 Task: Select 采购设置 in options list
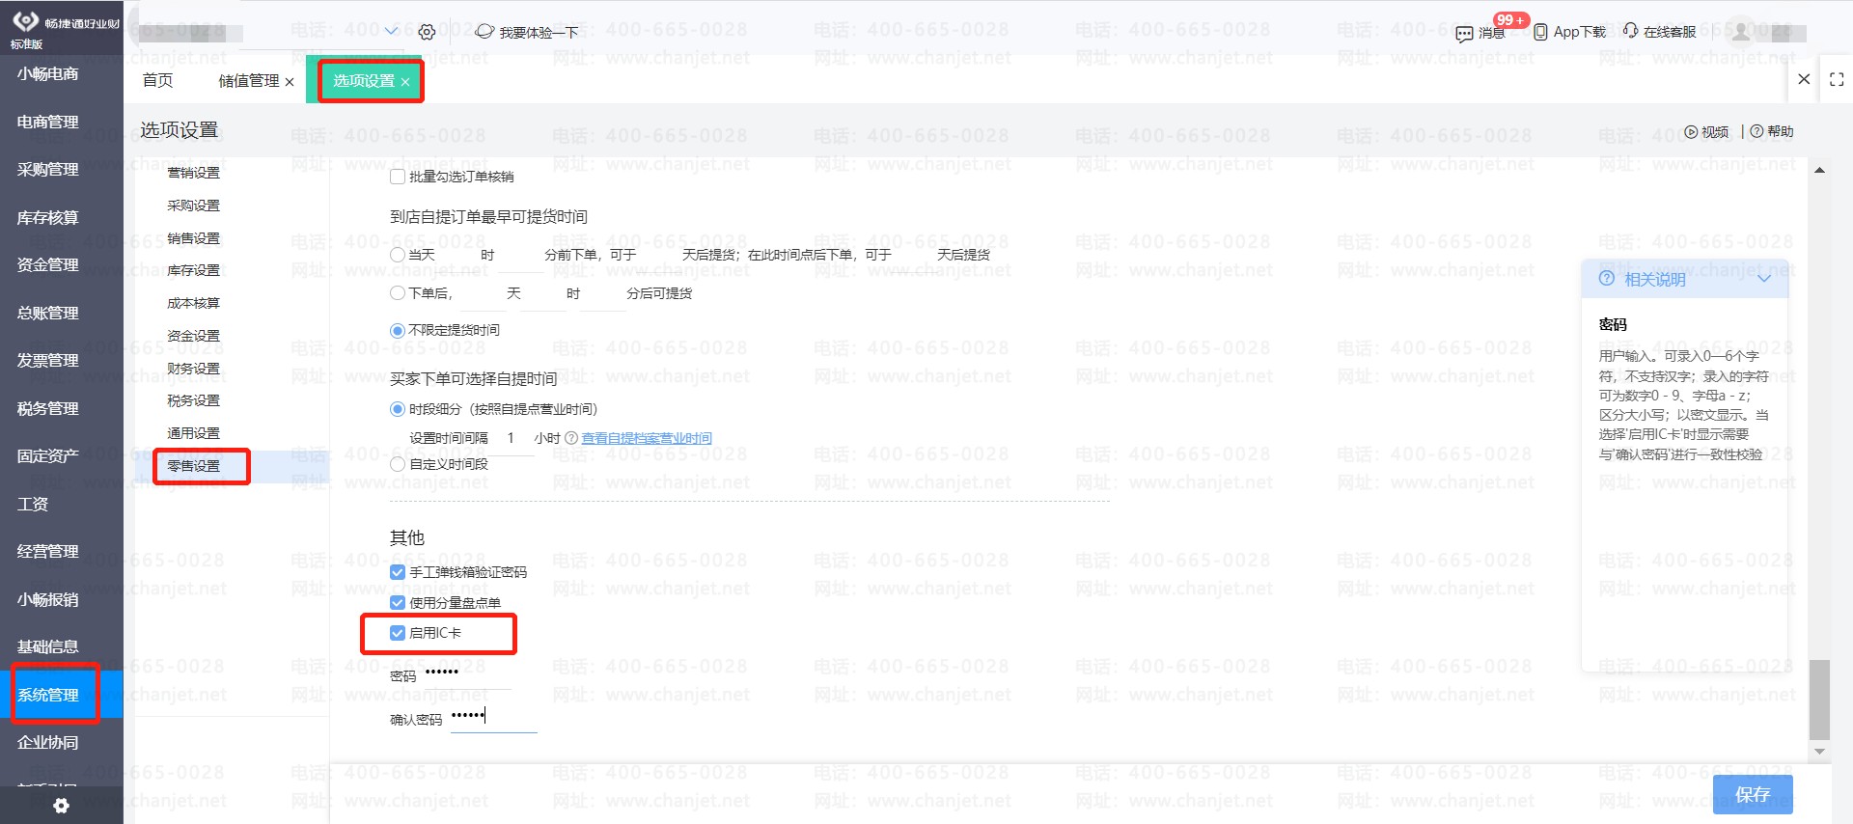193,206
